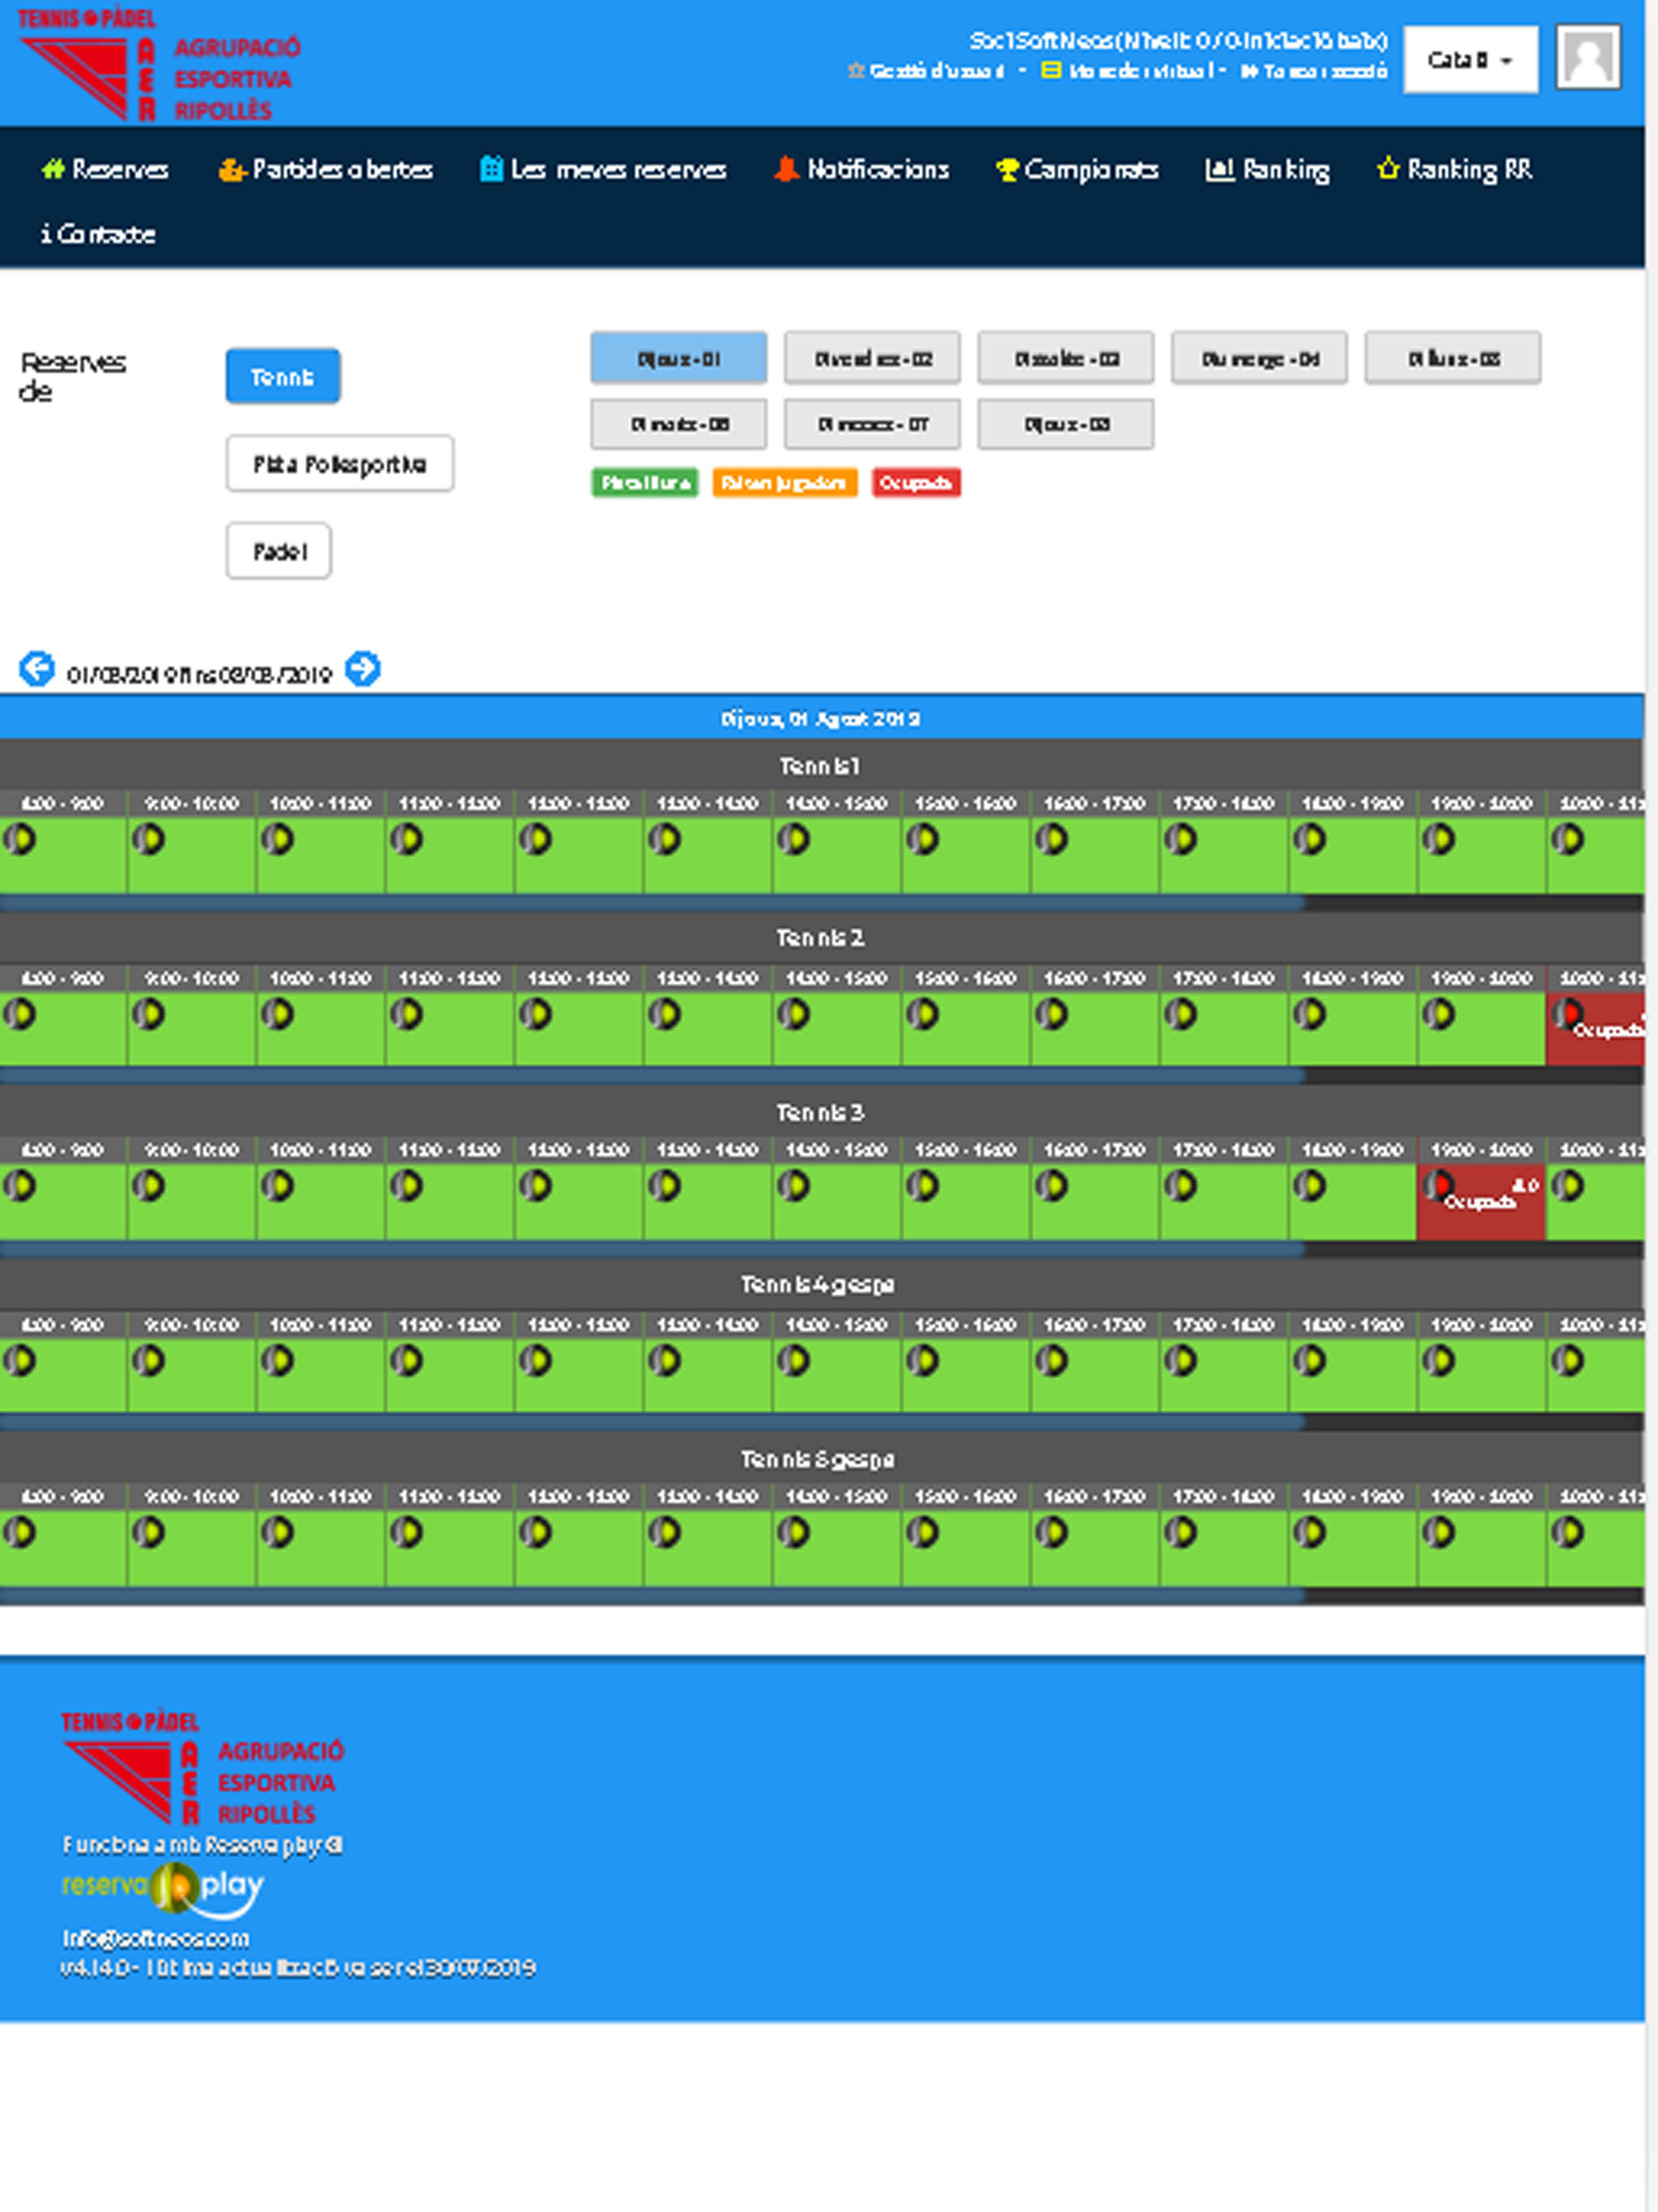Screen dimensions: 1658x2212
Task: Book Tennis 4 gespa slot at 10:00 - 11:00
Action: pyautogui.click(x=321, y=1376)
